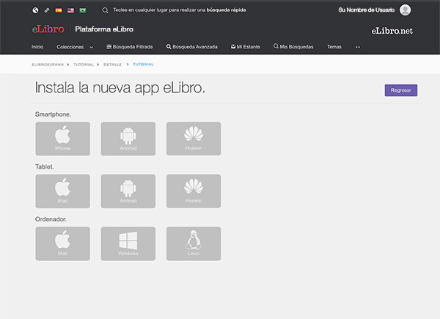Go to first TUTORIAL breadcrumb
This screenshot has height=319, width=440.
click(84, 65)
